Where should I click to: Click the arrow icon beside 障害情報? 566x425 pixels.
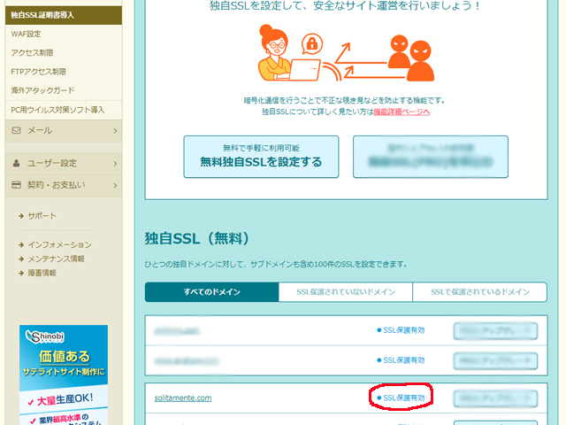(x=20, y=273)
